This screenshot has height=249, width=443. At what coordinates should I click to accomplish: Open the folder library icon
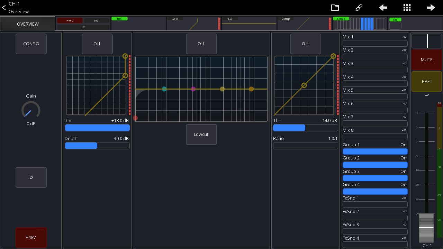point(335,8)
